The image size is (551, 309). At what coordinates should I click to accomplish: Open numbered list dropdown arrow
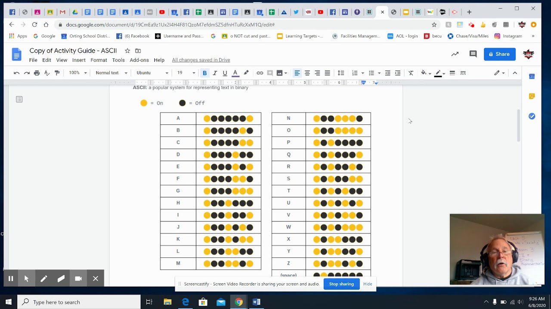(363, 73)
